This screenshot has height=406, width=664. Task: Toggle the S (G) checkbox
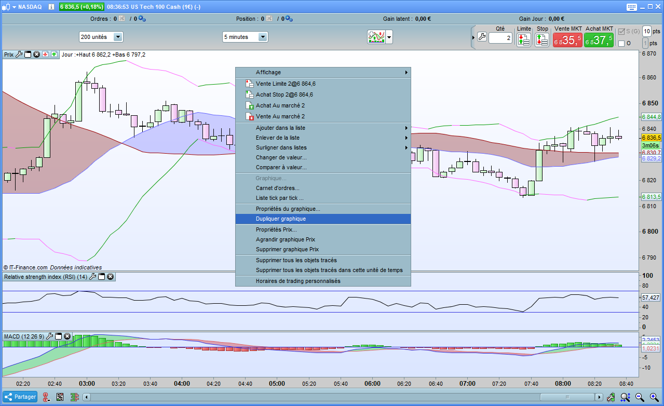point(621,32)
